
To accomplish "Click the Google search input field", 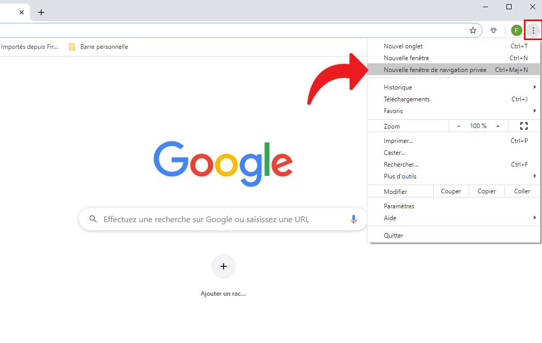I will [216, 220].
